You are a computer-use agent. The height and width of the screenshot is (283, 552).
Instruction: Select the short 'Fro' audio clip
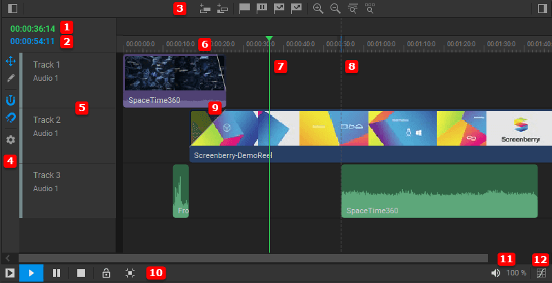[x=181, y=191]
